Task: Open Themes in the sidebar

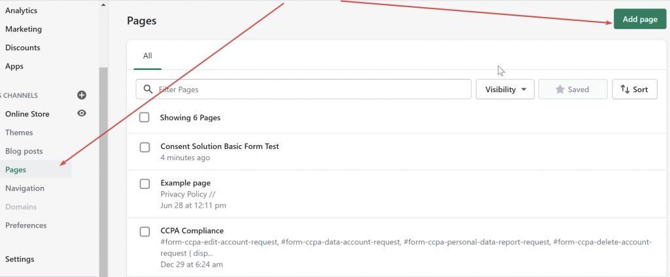Action: 19,133
